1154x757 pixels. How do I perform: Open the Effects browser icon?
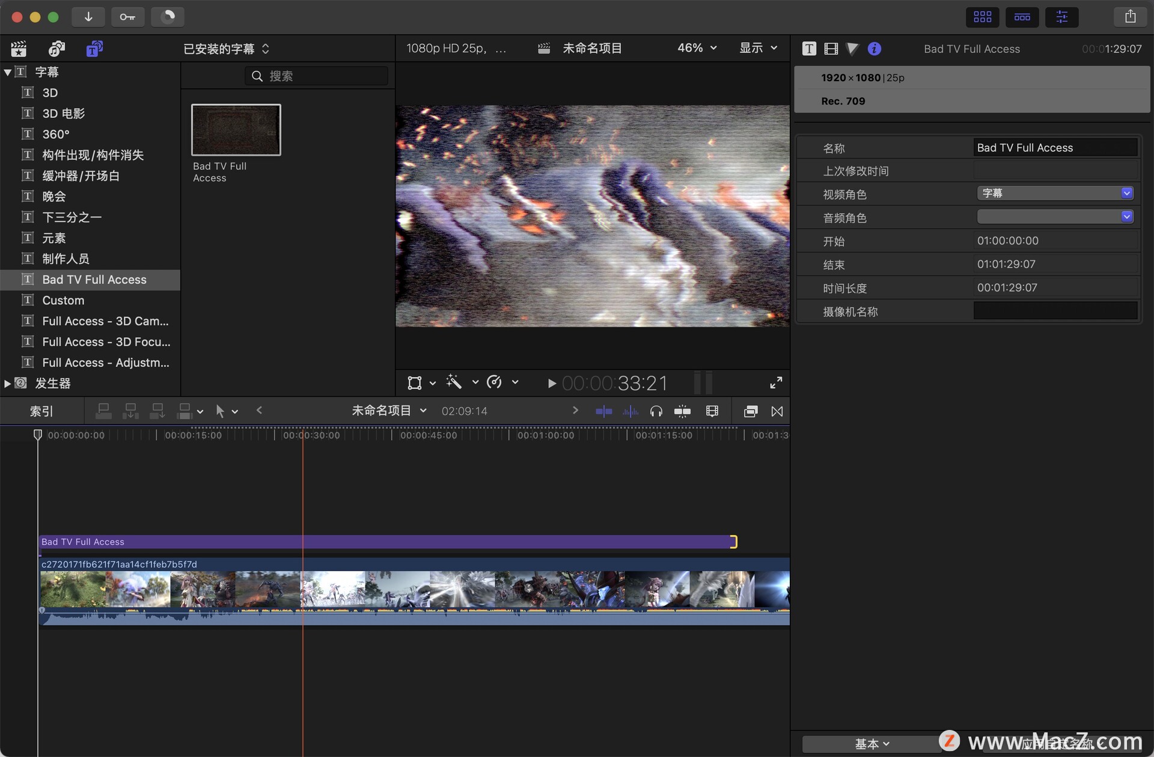[x=750, y=411]
